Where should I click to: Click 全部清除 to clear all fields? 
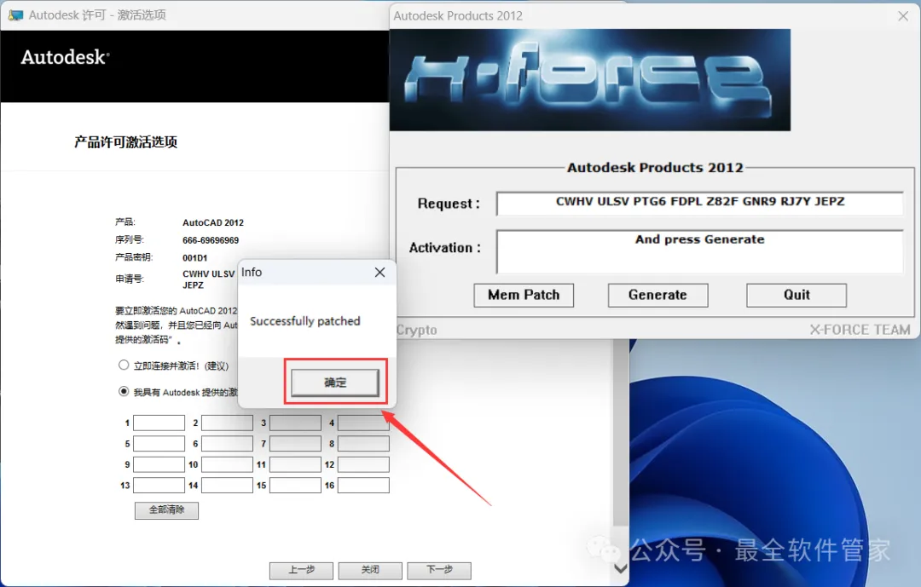pos(166,510)
